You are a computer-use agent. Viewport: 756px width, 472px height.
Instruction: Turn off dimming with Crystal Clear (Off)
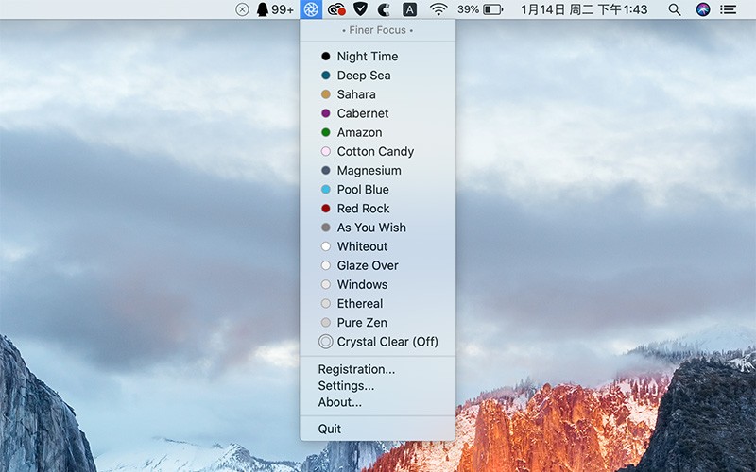pyautogui.click(x=377, y=342)
